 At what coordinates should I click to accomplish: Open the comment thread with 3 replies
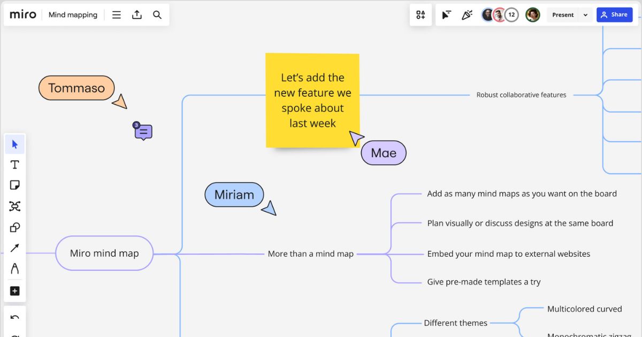coord(143,132)
